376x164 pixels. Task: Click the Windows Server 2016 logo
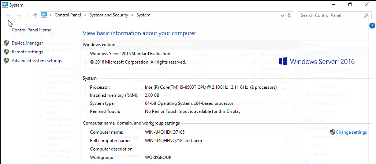pyautogui.click(x=317, y=61)
